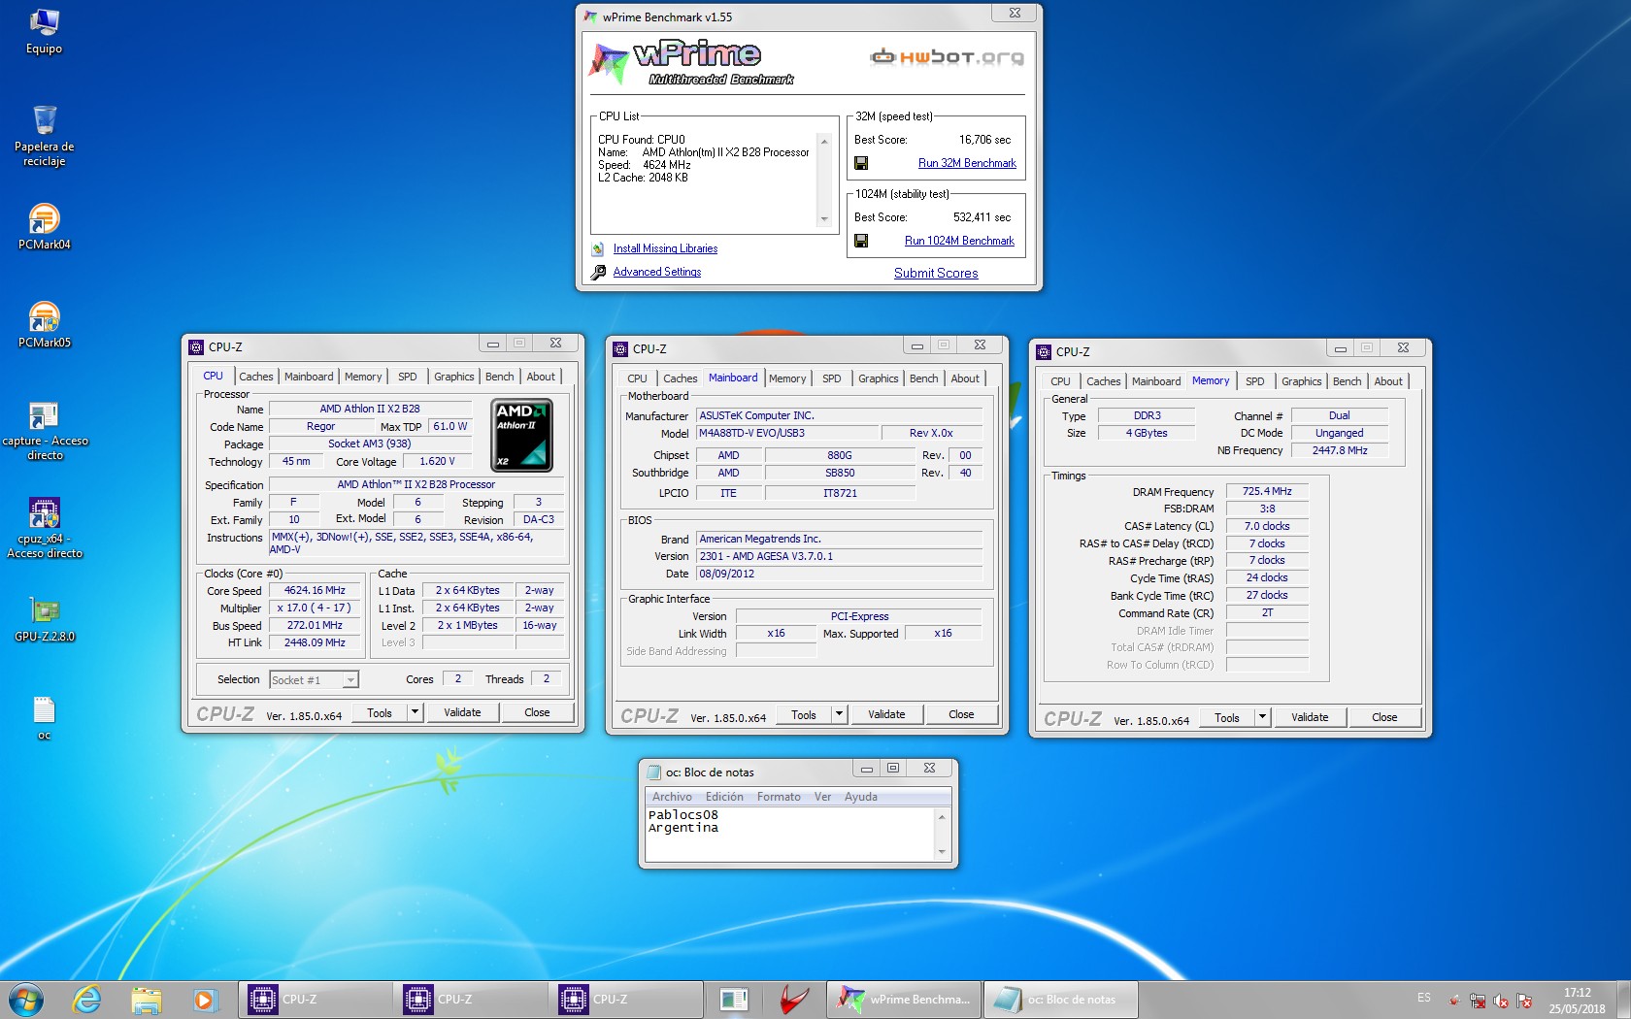Click the volume icon in system tray

point(1501,1001)
